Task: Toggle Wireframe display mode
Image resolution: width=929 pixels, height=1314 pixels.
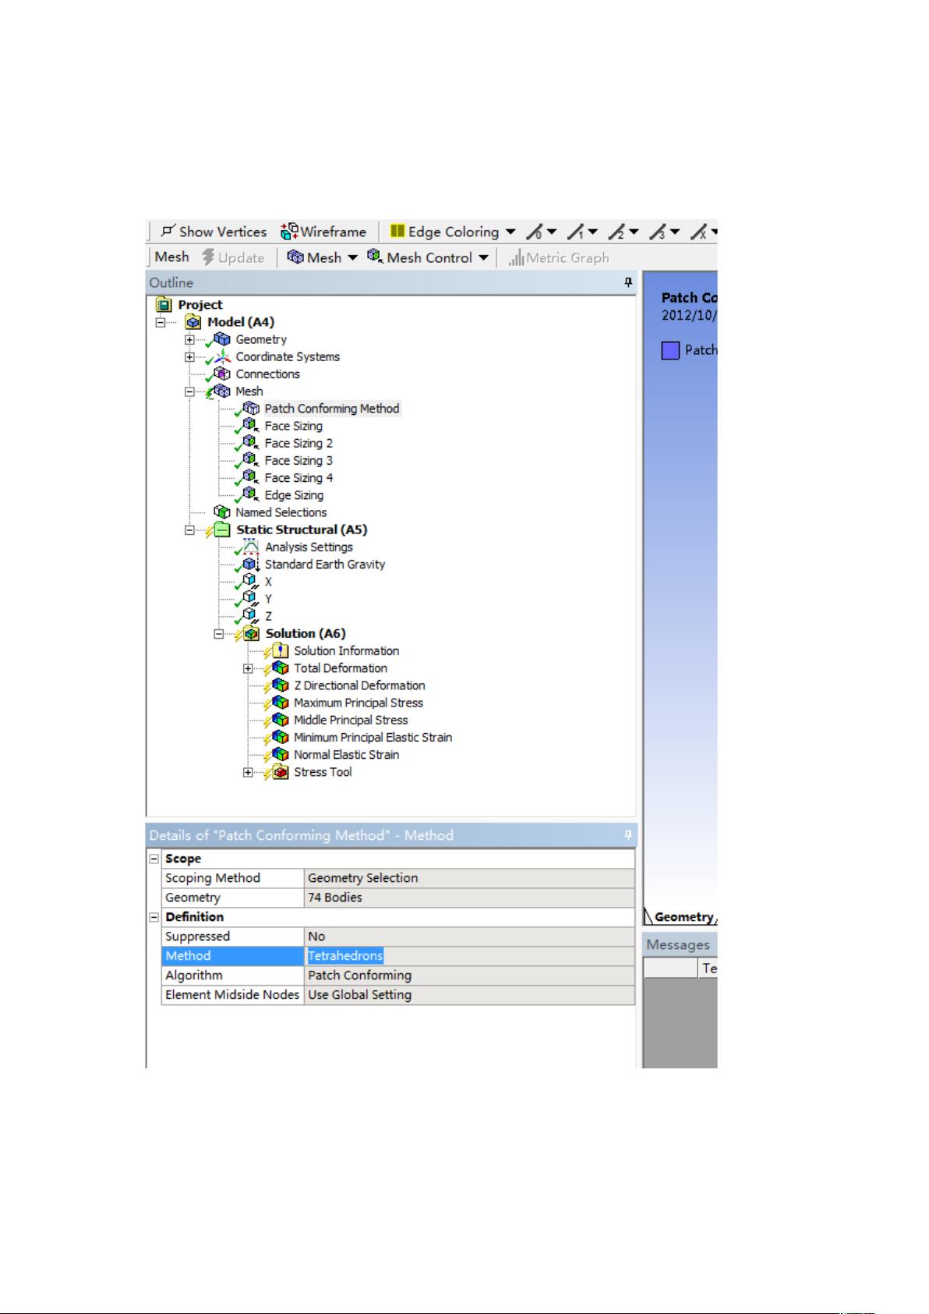Action: click(290, 232)
